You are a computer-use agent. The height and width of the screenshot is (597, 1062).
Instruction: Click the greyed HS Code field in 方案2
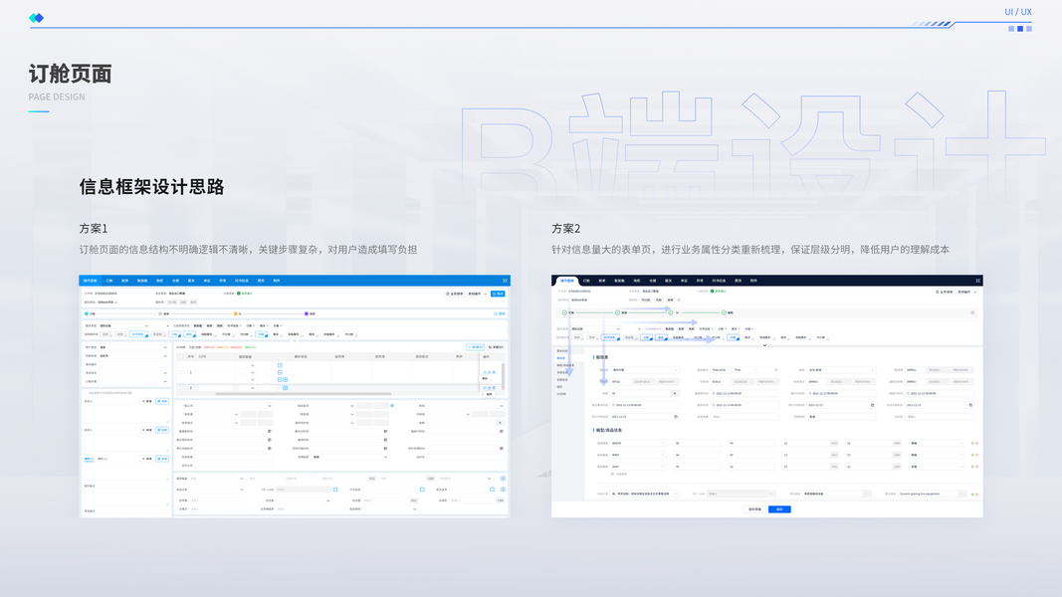742,494
